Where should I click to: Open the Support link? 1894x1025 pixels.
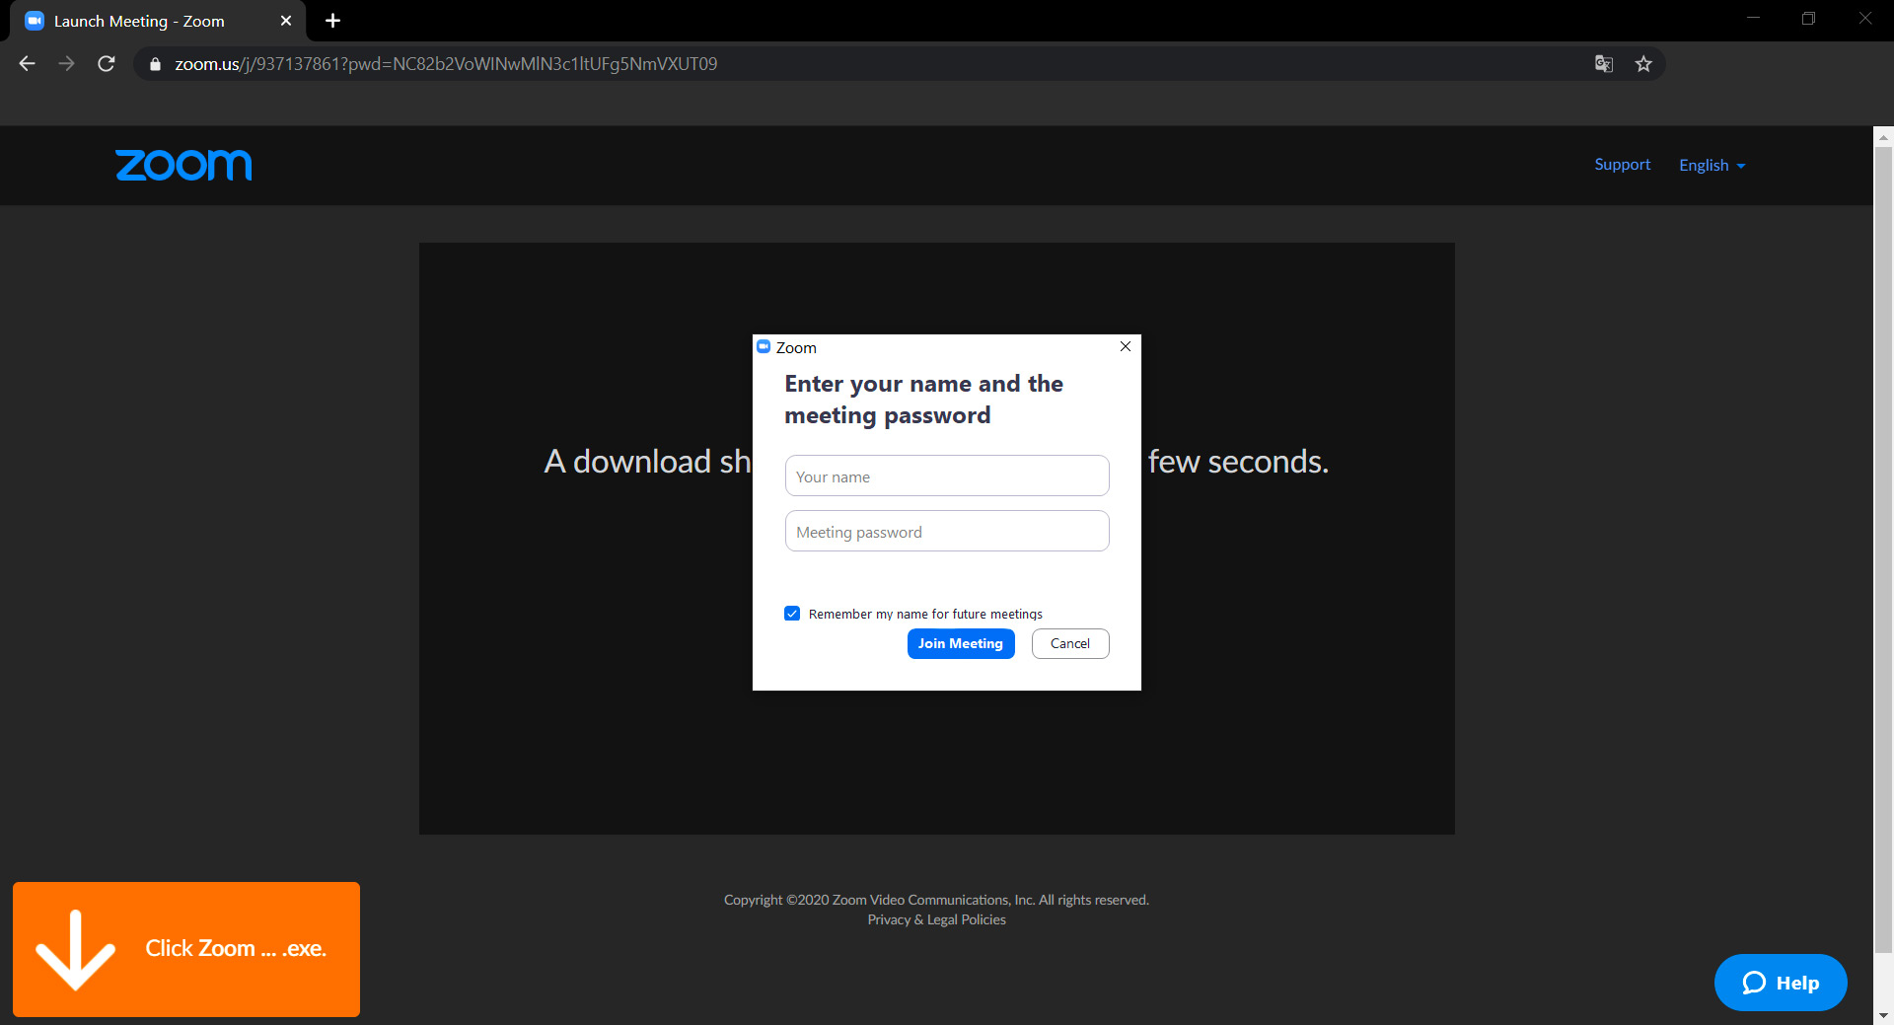(1622, 165)
